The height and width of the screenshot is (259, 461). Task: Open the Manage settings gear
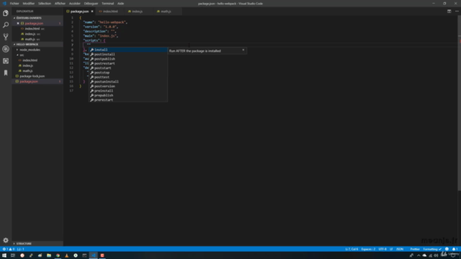click(6, 240)
